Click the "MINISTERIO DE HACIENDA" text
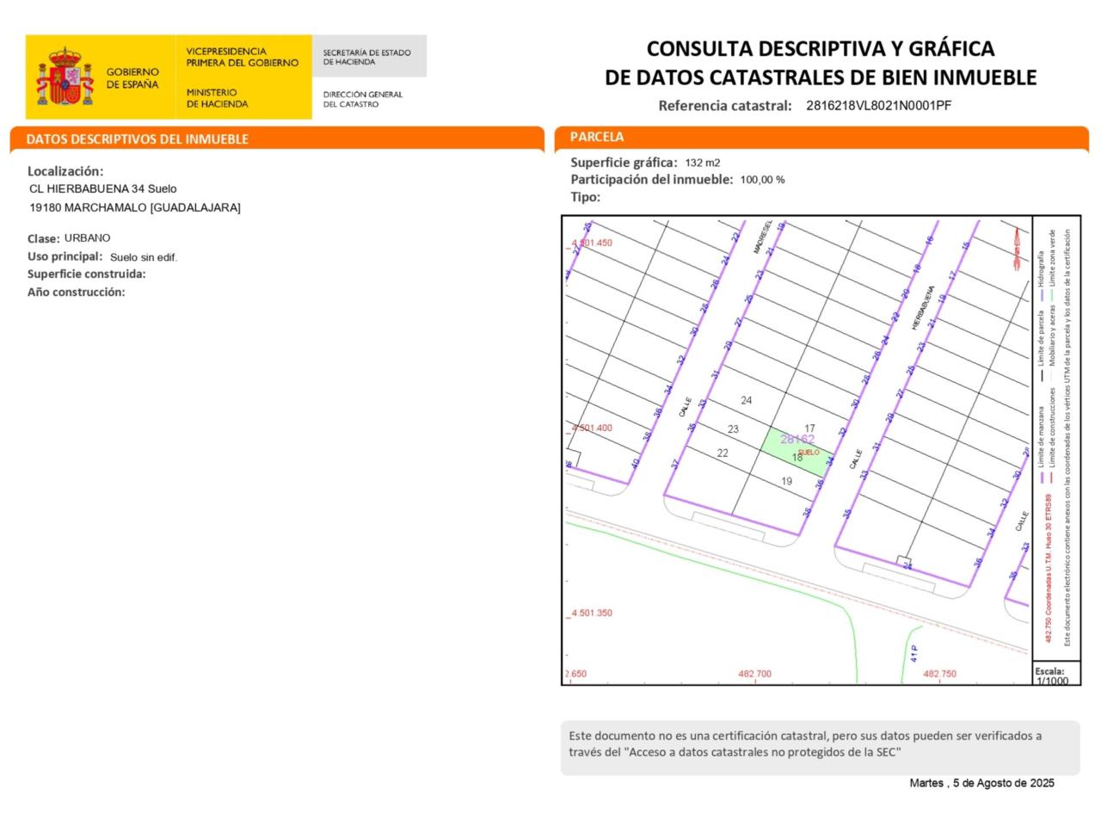Viewport: 1101px width, 826px height. pos(217,98)
